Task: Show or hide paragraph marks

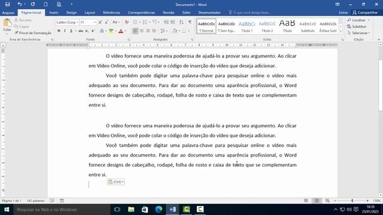Action: 190,22
